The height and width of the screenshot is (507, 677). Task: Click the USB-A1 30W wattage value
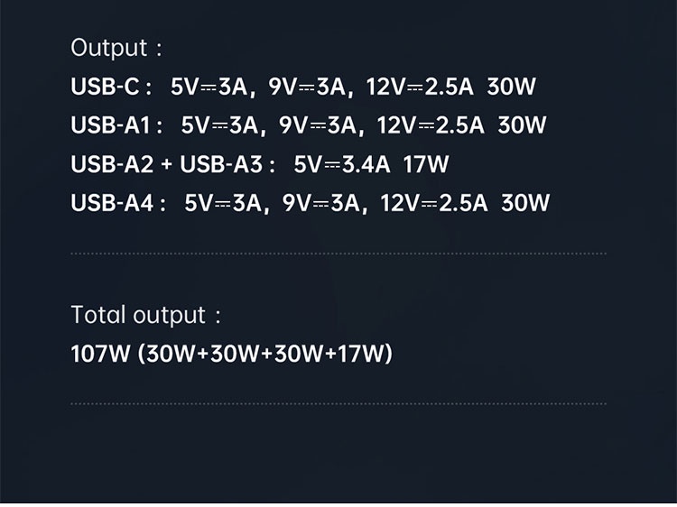point(522,125)
